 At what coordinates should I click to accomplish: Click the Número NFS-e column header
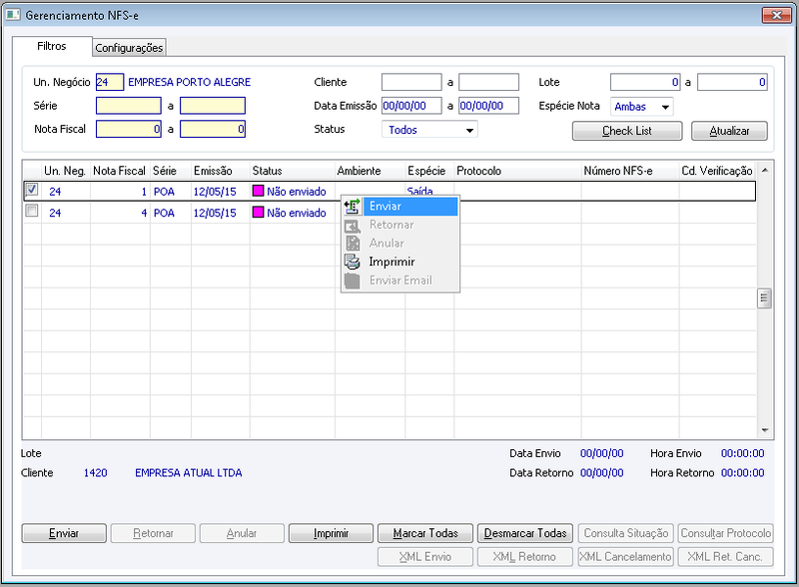[630, 171]
